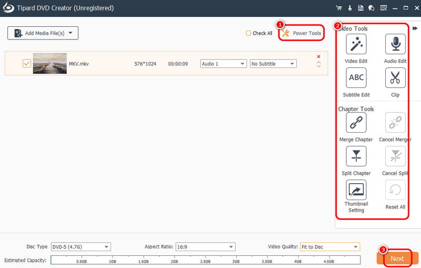421x268 pixels.
Task: Click the Chapter Tools heading
Action: tap(356, 109)
